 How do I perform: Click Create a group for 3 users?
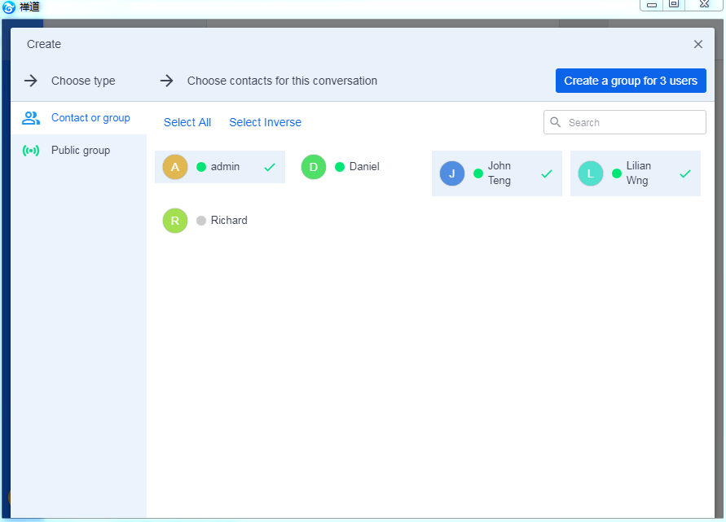tap(631, 81)
